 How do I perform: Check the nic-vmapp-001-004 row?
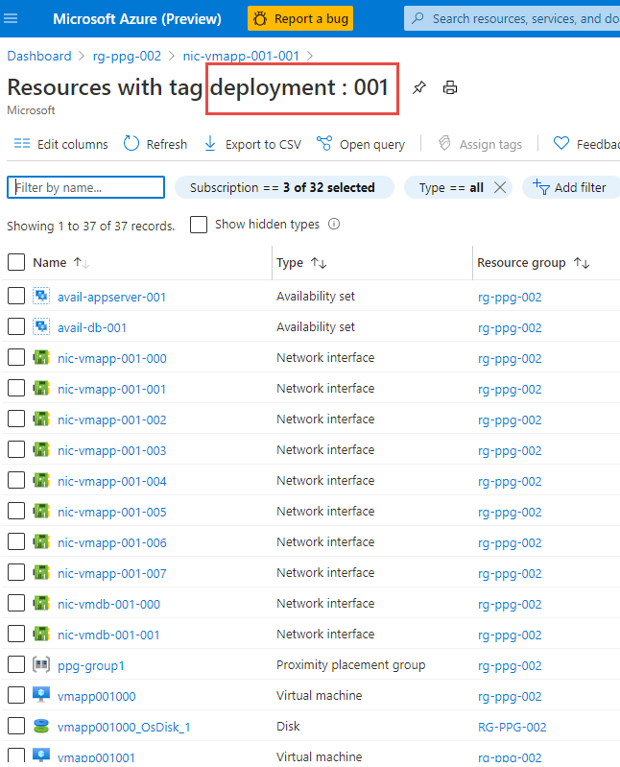click(x=16, y=480)
